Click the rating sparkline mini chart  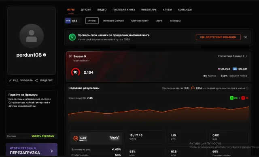pos(114,138)
